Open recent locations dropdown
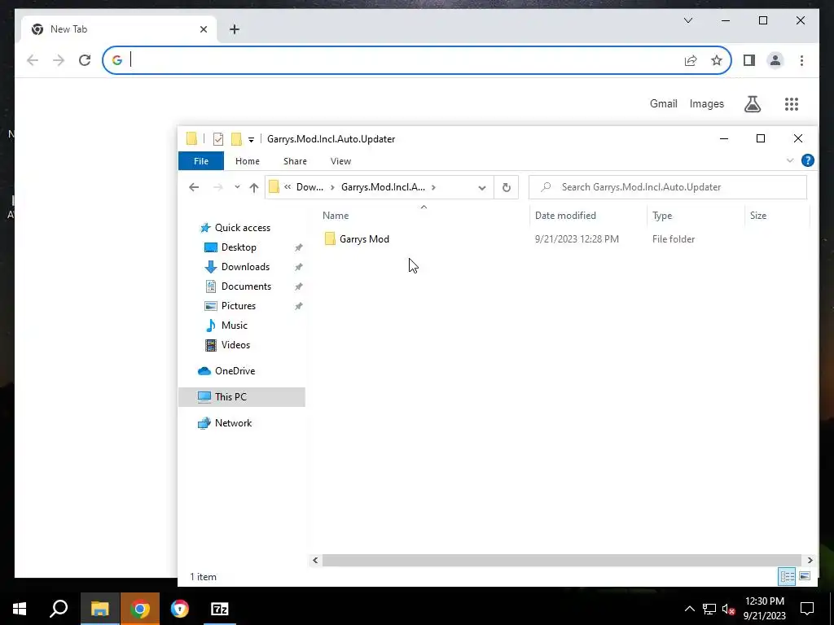The height and width of the screenshot is (625, 834). pos(237,187)
